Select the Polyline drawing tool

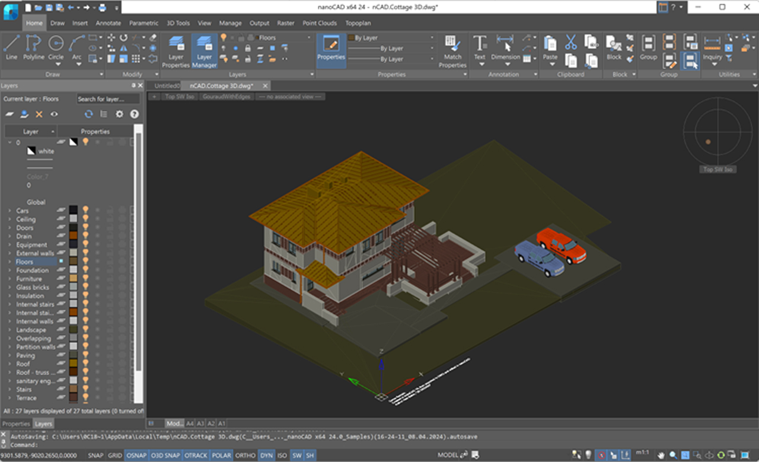(x=34, y=47)
